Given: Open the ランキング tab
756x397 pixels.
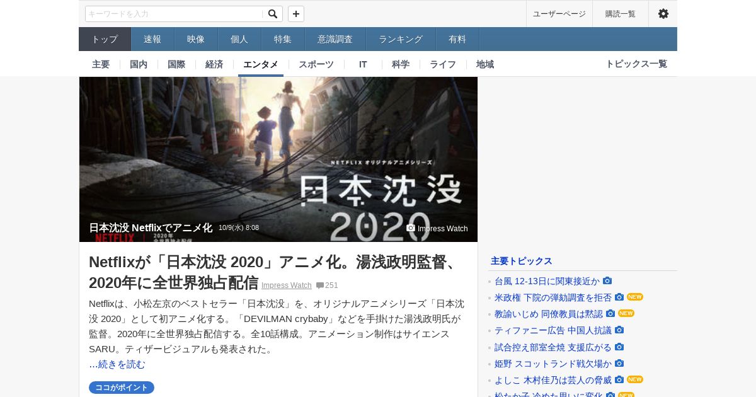Looking at the screenshot, I should [401, 39].
